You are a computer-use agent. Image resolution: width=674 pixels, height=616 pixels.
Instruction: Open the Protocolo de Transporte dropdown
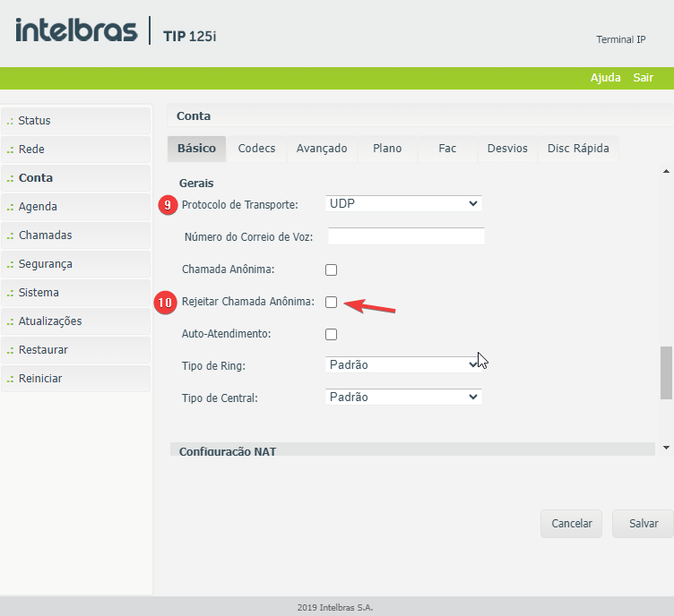pyautogui.click(x=403, y=204)
